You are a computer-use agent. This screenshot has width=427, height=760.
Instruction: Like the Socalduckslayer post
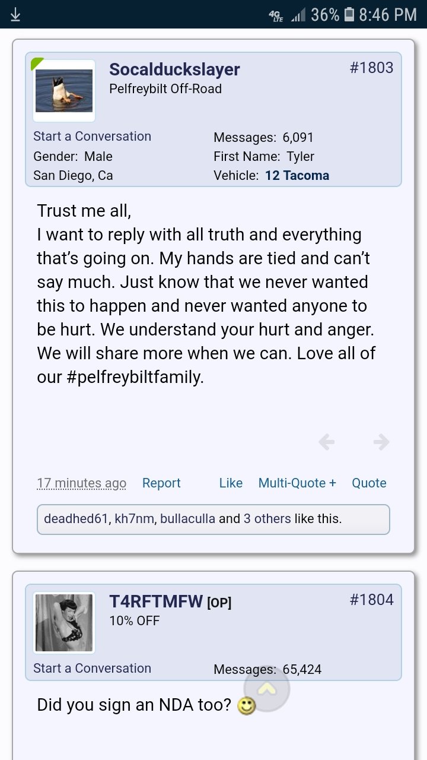point(231,483)
